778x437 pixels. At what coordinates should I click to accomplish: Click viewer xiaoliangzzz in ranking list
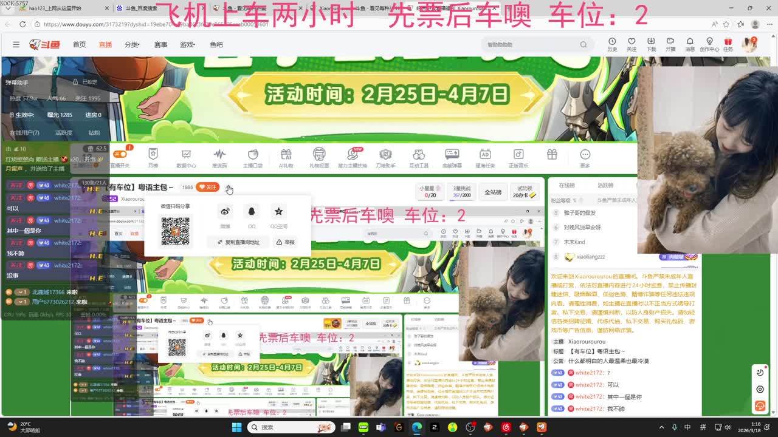590,257
